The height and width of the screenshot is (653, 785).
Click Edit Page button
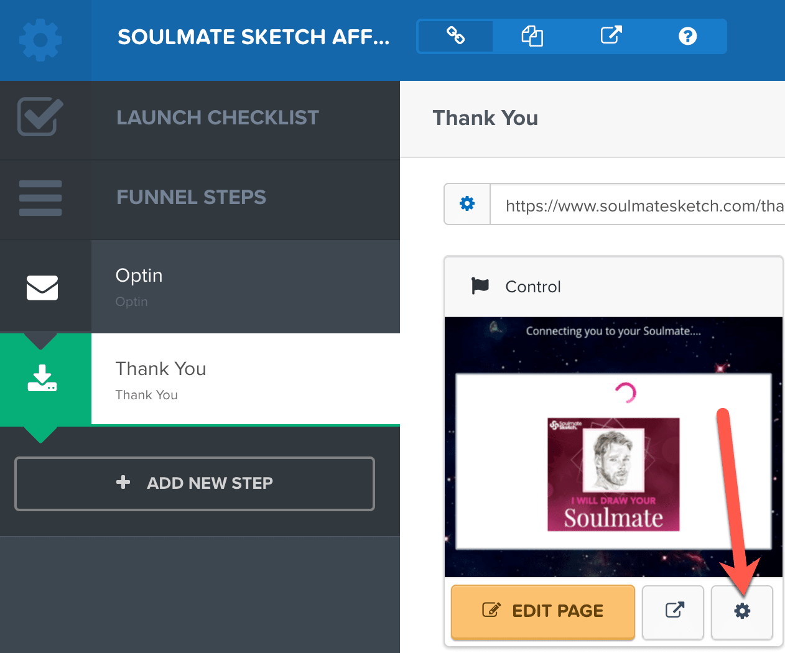tap(543, 611)
